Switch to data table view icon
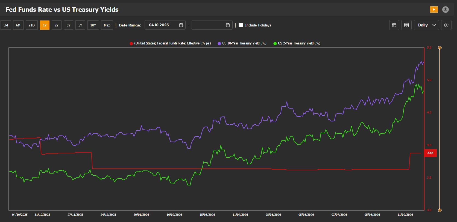The width and height of the screenshot is (457, 222). [x=406, y=25]
